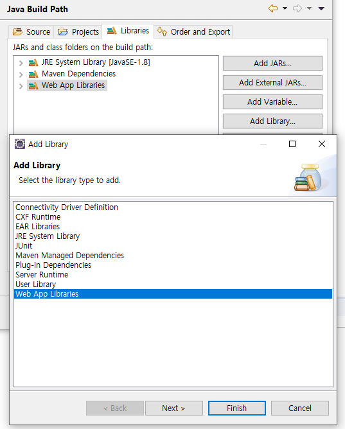This screenshot has width=345, height=429.
Task: Expand the JRE System Library node
Action: pyautogui.click(x=21, y=63)
